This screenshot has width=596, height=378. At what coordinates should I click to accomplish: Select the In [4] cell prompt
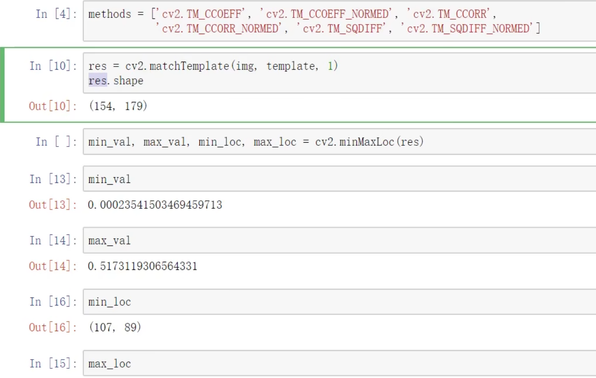coord(56,14)
